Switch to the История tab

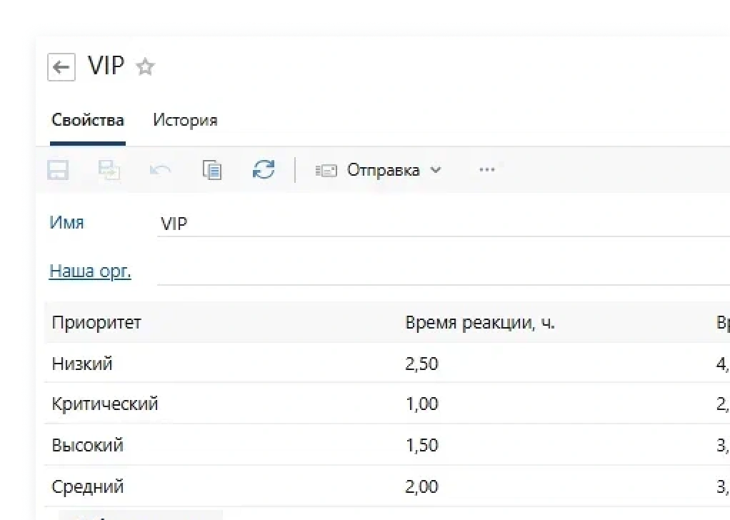184,120
